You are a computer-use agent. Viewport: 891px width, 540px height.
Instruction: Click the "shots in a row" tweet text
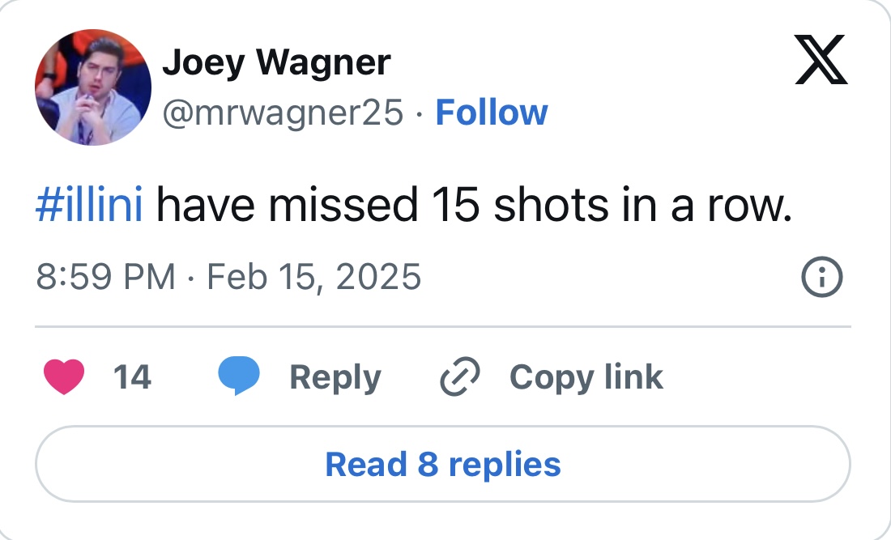[x=642, y=206]
